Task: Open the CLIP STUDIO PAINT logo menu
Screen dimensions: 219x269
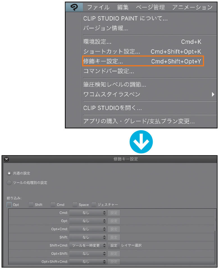Action: tap(74, 7)
